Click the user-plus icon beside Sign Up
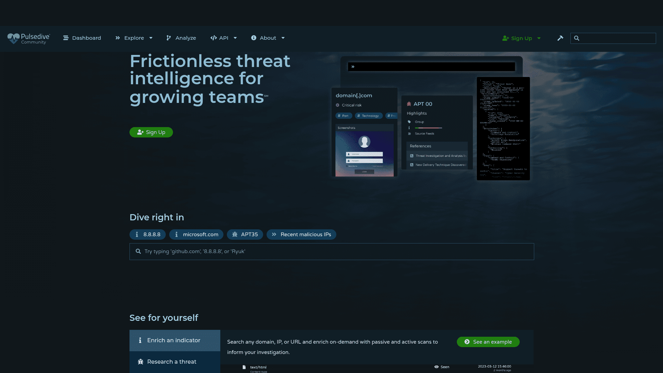 click(x=506, y=38)
